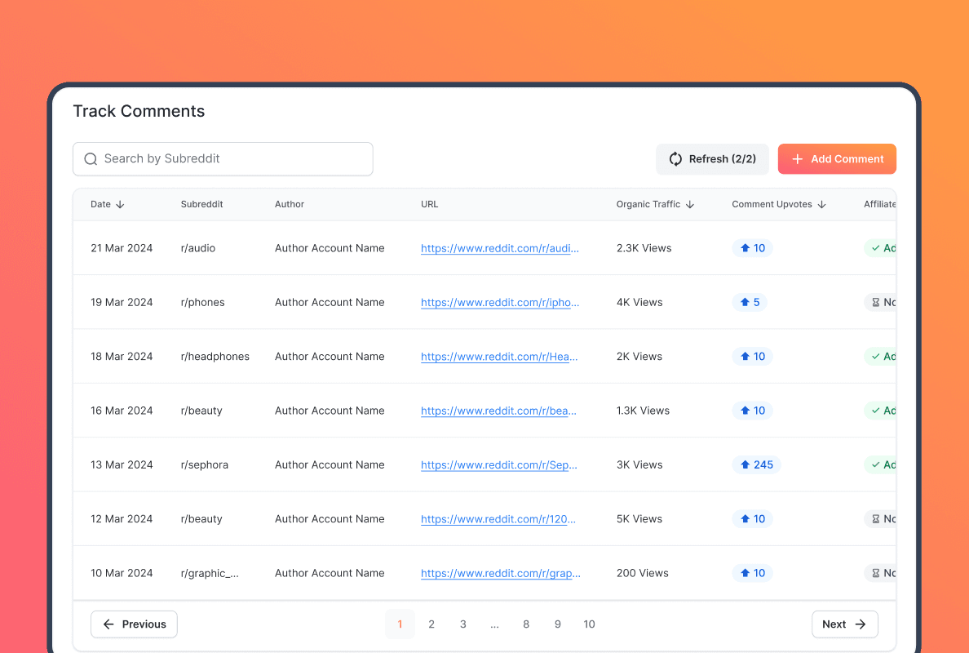Screen dimensions: 969x653
Task: Click the '13 Mar 2024' date cell
Action: pos(122,465)
